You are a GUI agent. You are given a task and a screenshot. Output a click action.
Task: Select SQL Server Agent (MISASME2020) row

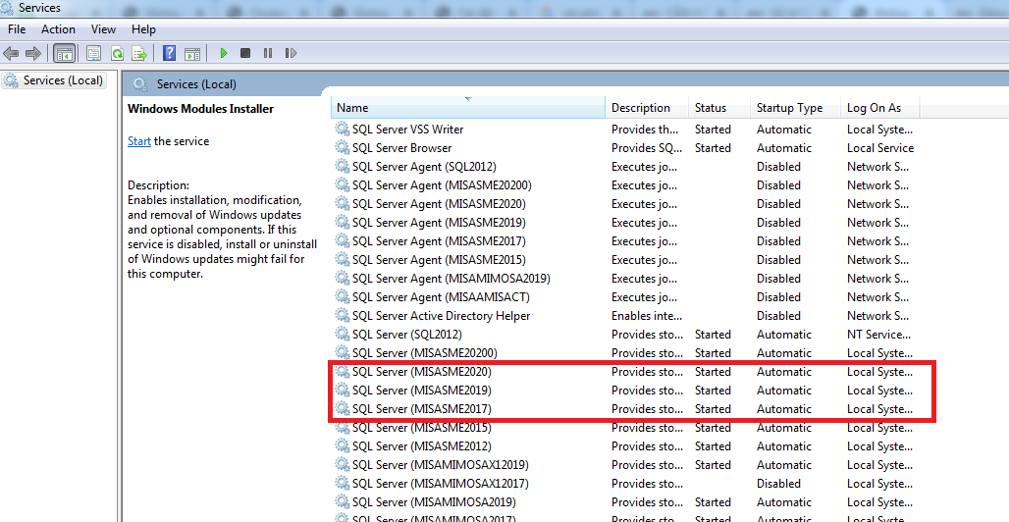(624, 204)
